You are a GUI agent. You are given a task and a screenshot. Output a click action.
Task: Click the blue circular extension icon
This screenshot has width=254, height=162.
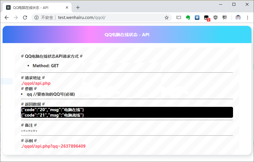197,18
